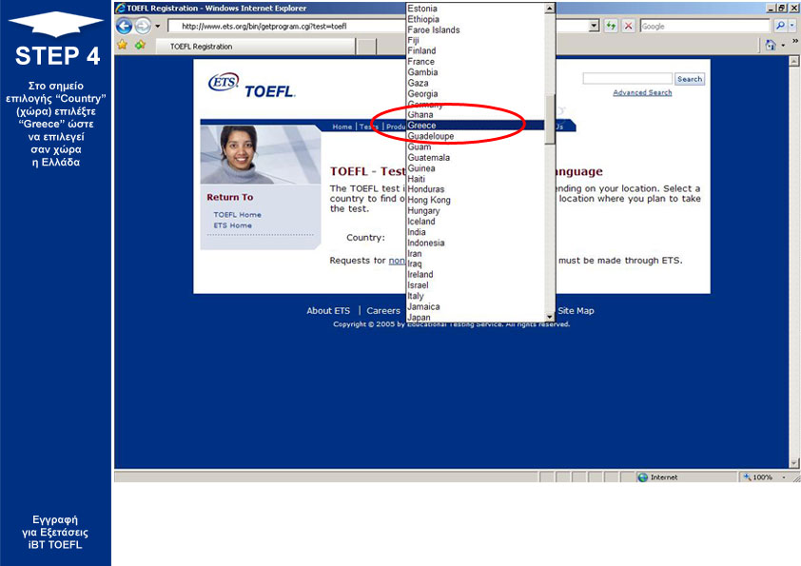The height and width of the screenshot is (566, 801).
Task: Select the TOEFL Registration tab
Action: click(254, 47)
